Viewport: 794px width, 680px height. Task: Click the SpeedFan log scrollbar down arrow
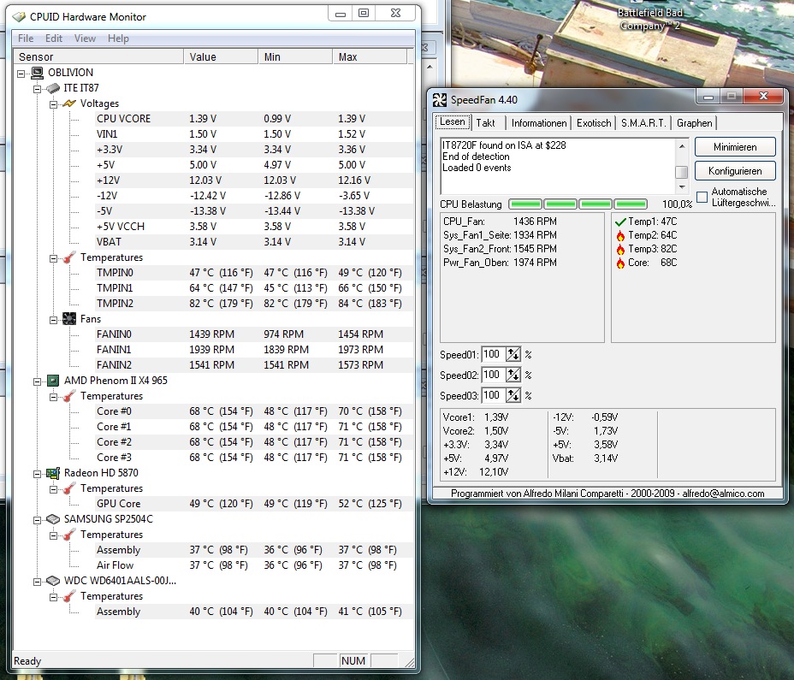(682, 187)
